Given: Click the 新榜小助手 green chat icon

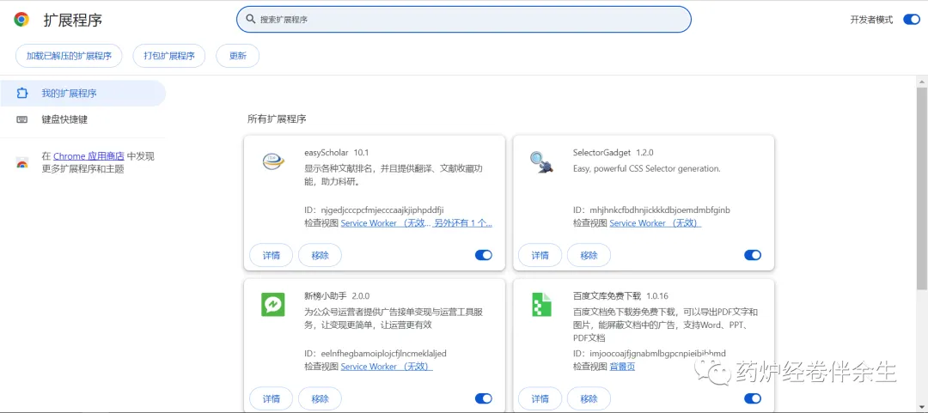Looking at the screenshot, I should [273, 305].
